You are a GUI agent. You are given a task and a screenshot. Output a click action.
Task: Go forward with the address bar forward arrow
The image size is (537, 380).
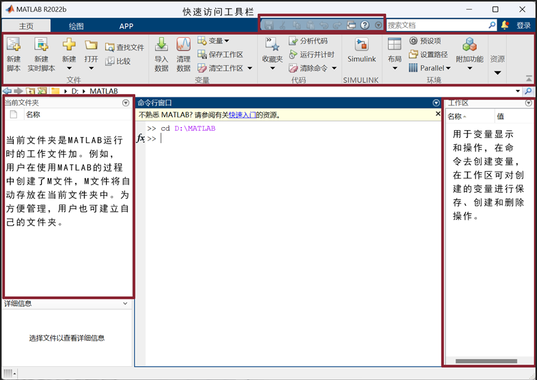coord(18,91)
